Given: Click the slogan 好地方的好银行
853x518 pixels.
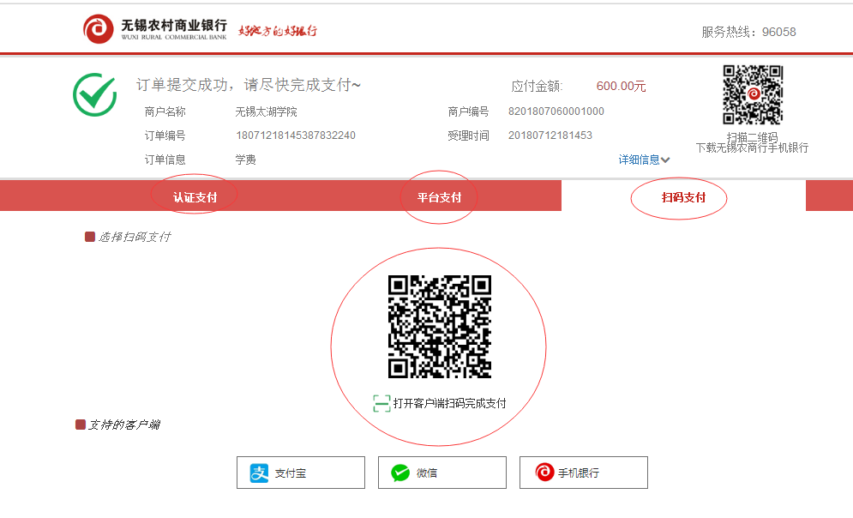Looking at the screenshot, I should tap(278, 31).
